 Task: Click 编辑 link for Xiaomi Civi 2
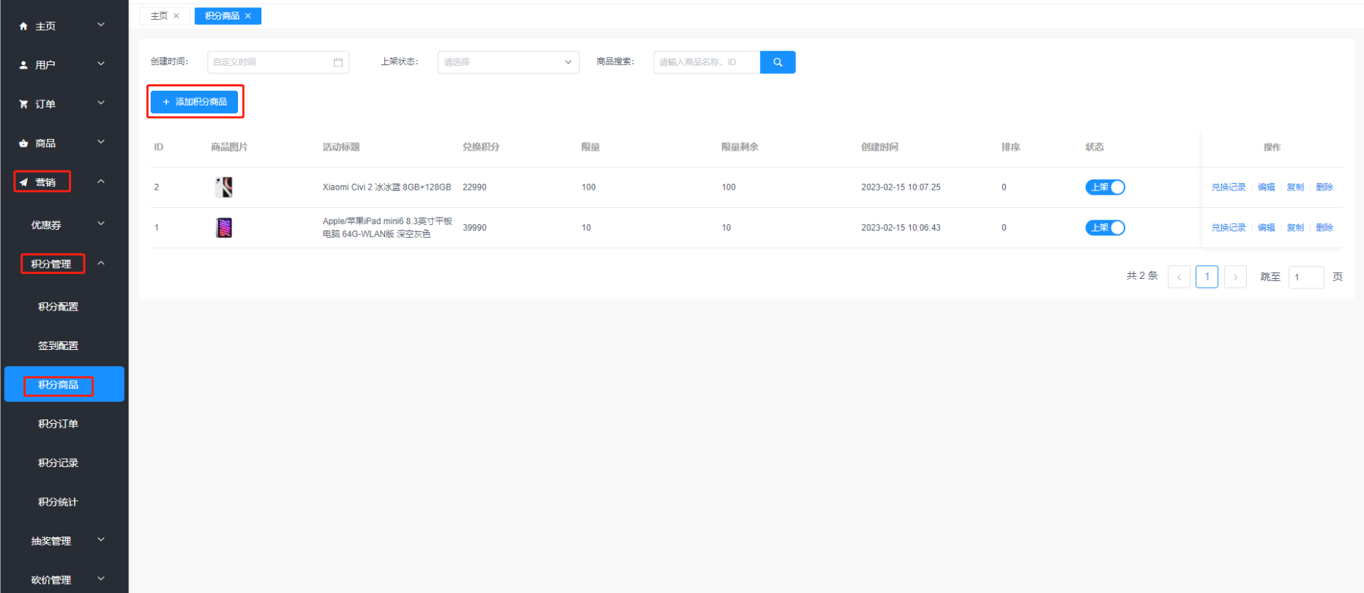tap(1266, 187)
